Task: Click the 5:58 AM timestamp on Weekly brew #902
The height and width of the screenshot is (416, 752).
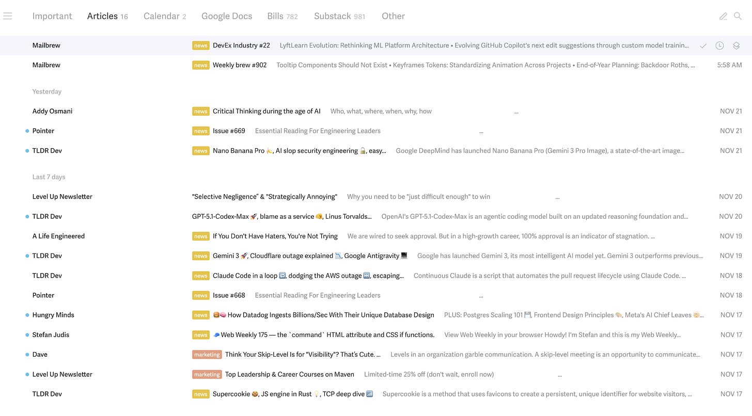Action: click(x=731, y=65)
